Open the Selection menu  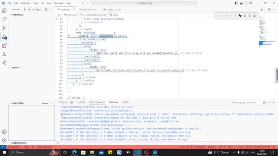pos(26,3)
